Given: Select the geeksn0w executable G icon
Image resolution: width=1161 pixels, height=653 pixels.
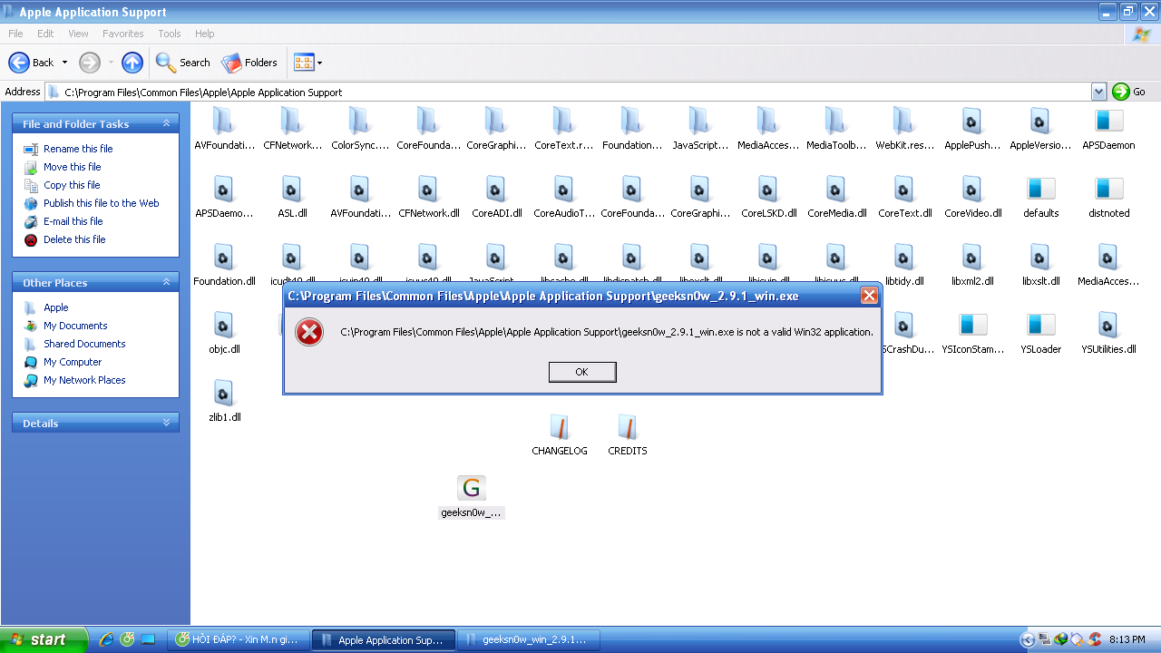Looking at the screenshot, I should tap(472, 488).
